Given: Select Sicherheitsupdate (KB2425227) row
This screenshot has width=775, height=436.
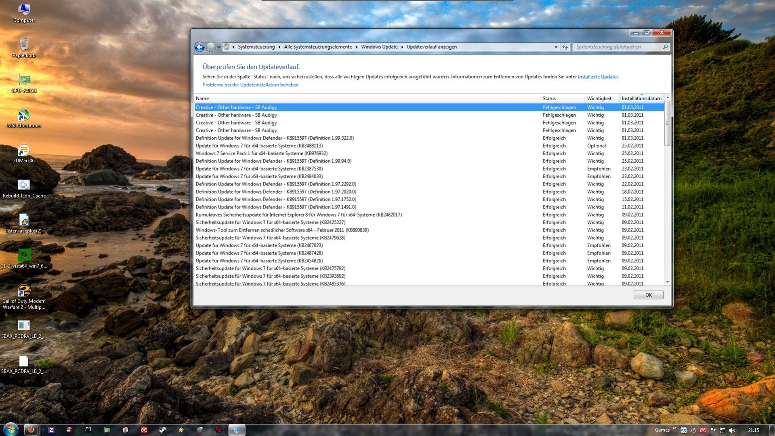Looking at the screenshot, I should (429, 223).
